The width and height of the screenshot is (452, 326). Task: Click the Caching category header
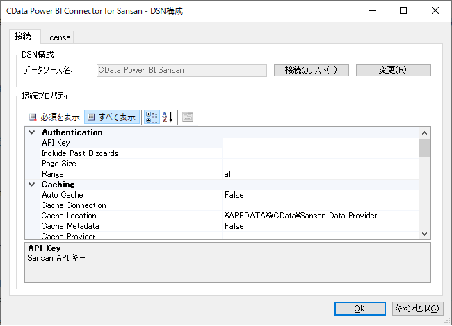click(x=58, y=185)
